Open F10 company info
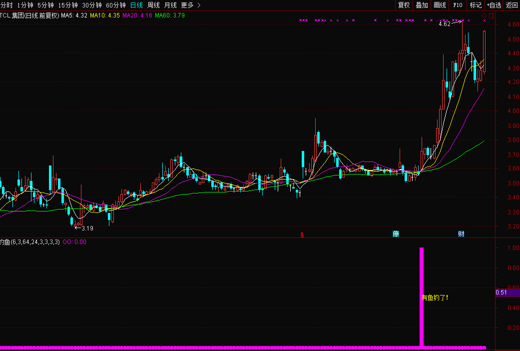The image size is (520, 351). [458, 5]
